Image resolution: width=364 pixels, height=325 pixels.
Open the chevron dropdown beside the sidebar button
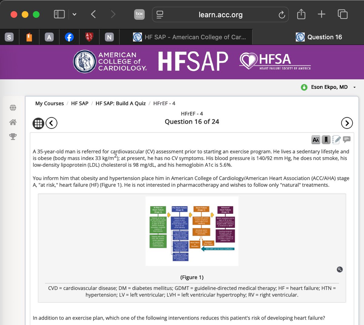point(74,14)
